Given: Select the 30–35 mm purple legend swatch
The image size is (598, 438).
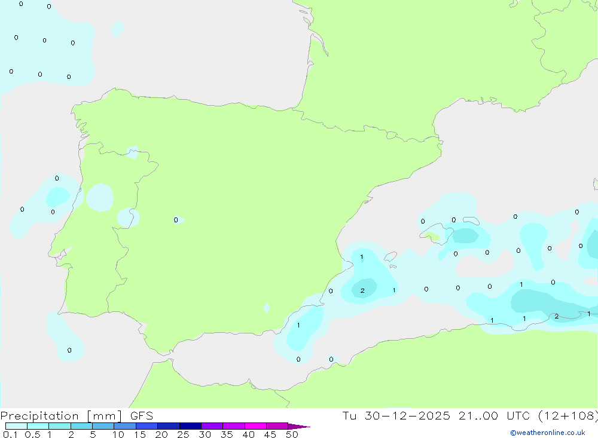Looking at the screenshot, I should coord(212,426).
